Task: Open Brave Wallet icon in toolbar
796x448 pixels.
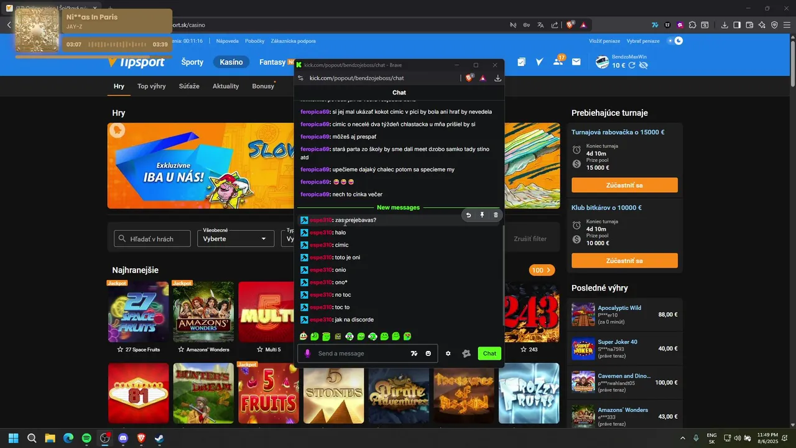Action: (x=749, y=25)
